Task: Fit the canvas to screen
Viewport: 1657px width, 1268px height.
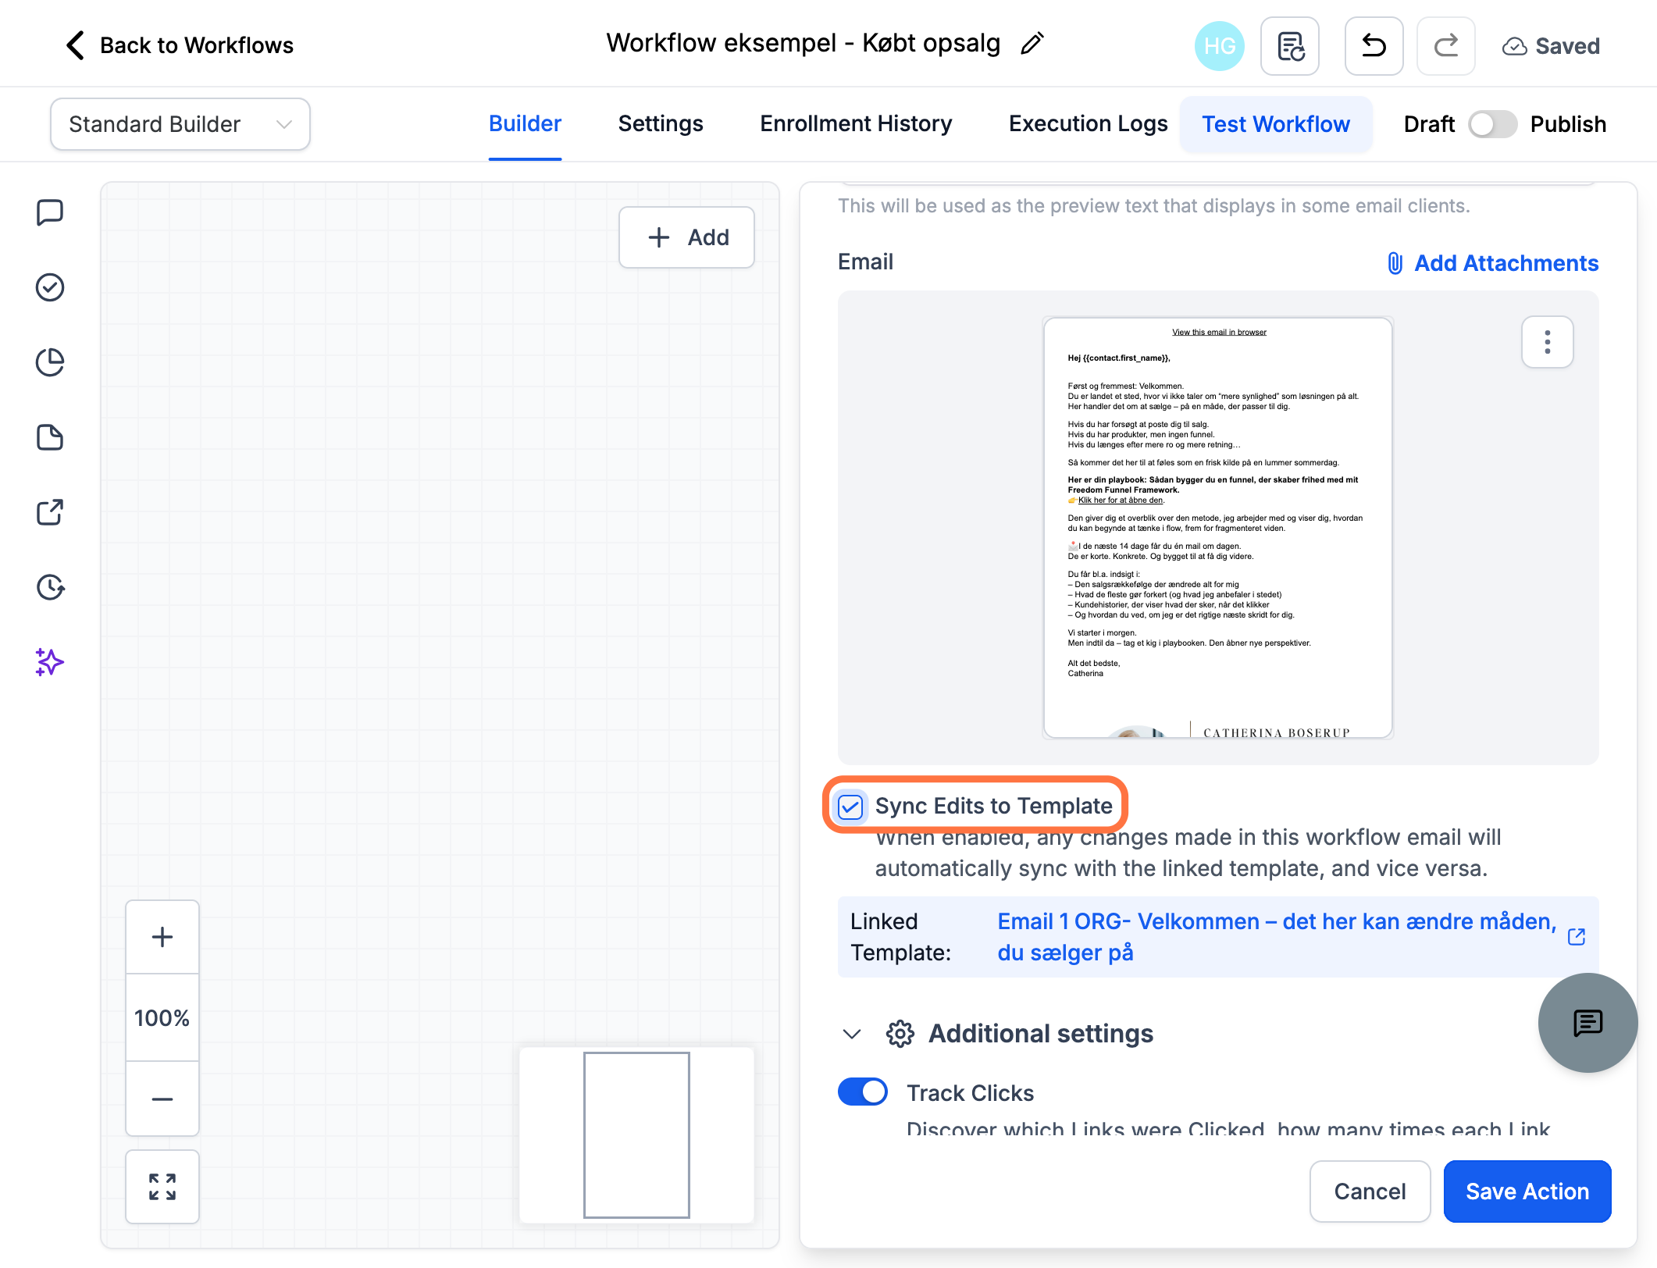Action: click(x=162, y=1187)
